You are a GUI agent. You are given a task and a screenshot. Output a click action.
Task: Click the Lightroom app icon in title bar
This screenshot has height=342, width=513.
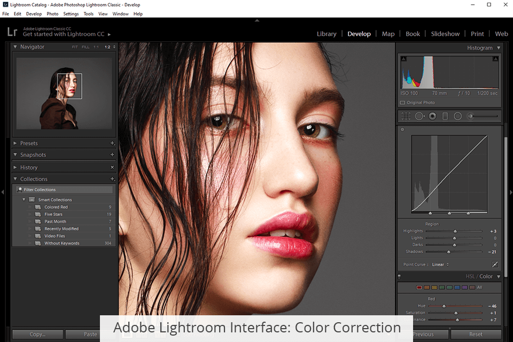click(5, 5)
